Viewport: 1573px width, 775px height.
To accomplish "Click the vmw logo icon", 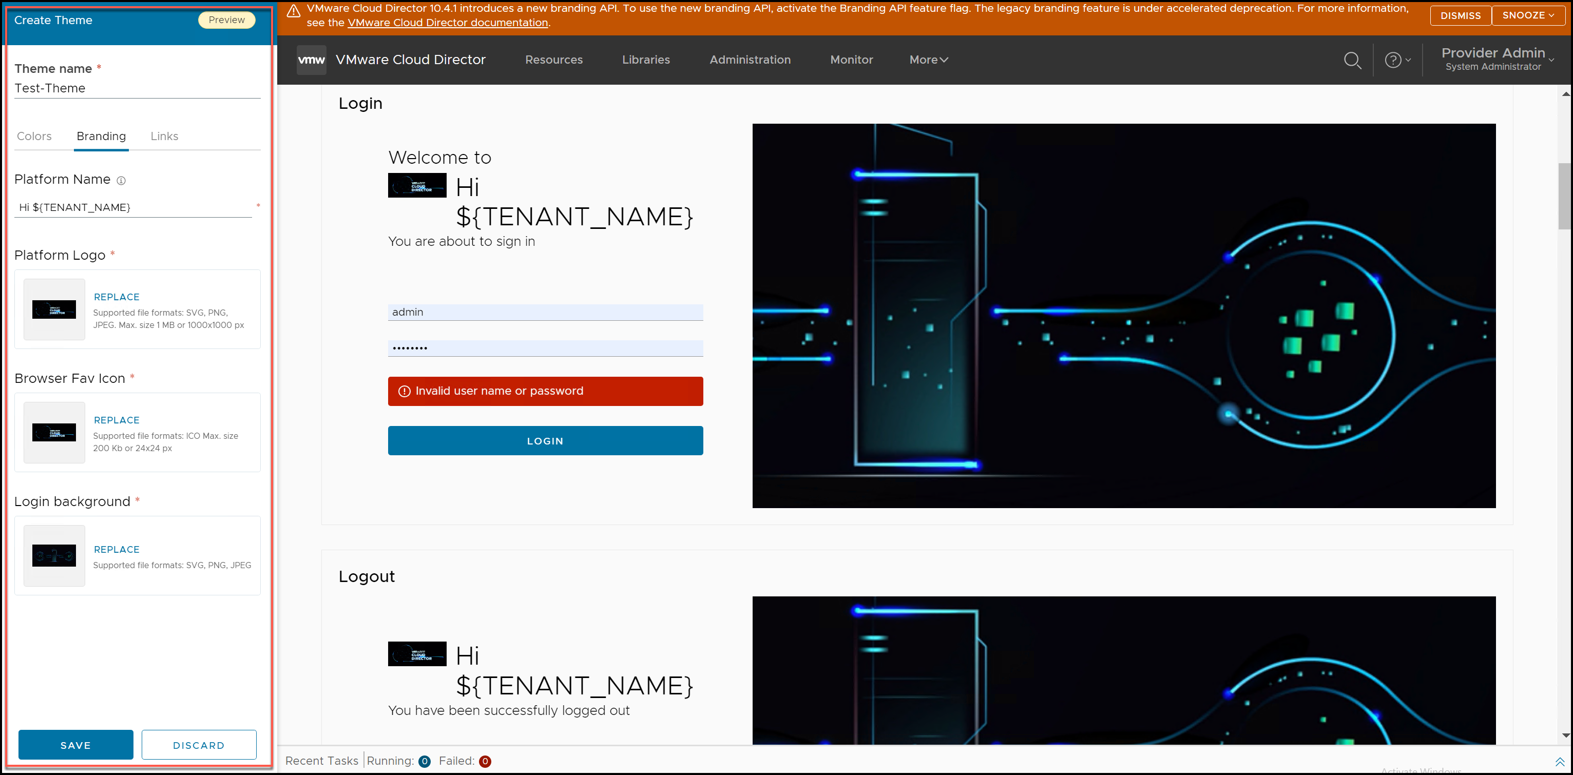I will (311, 60).
